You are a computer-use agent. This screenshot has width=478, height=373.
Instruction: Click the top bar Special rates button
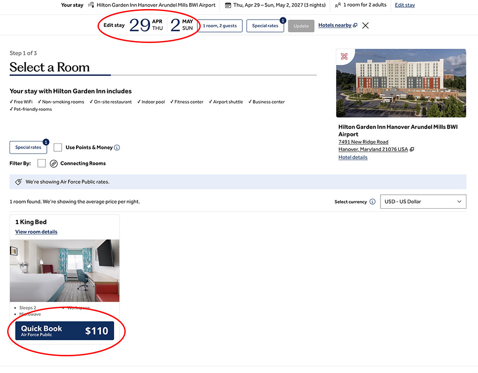coord(265,26)
